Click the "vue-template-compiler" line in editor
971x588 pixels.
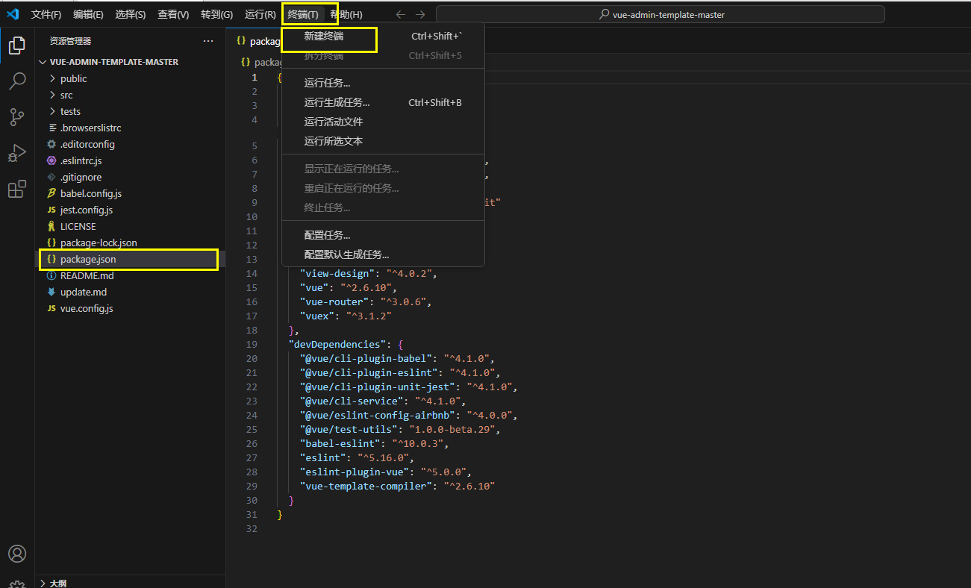click(x=398, y=486)
